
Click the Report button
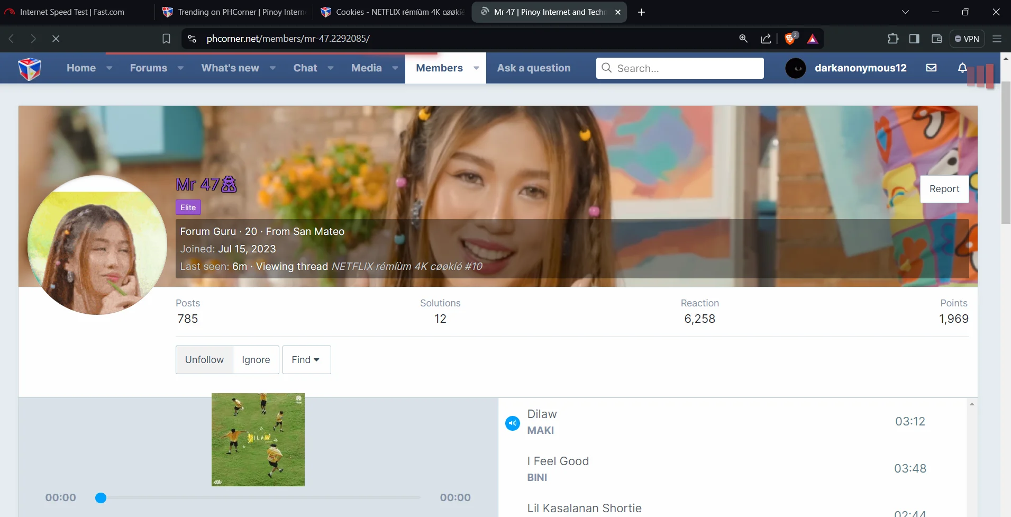point(944,189)
